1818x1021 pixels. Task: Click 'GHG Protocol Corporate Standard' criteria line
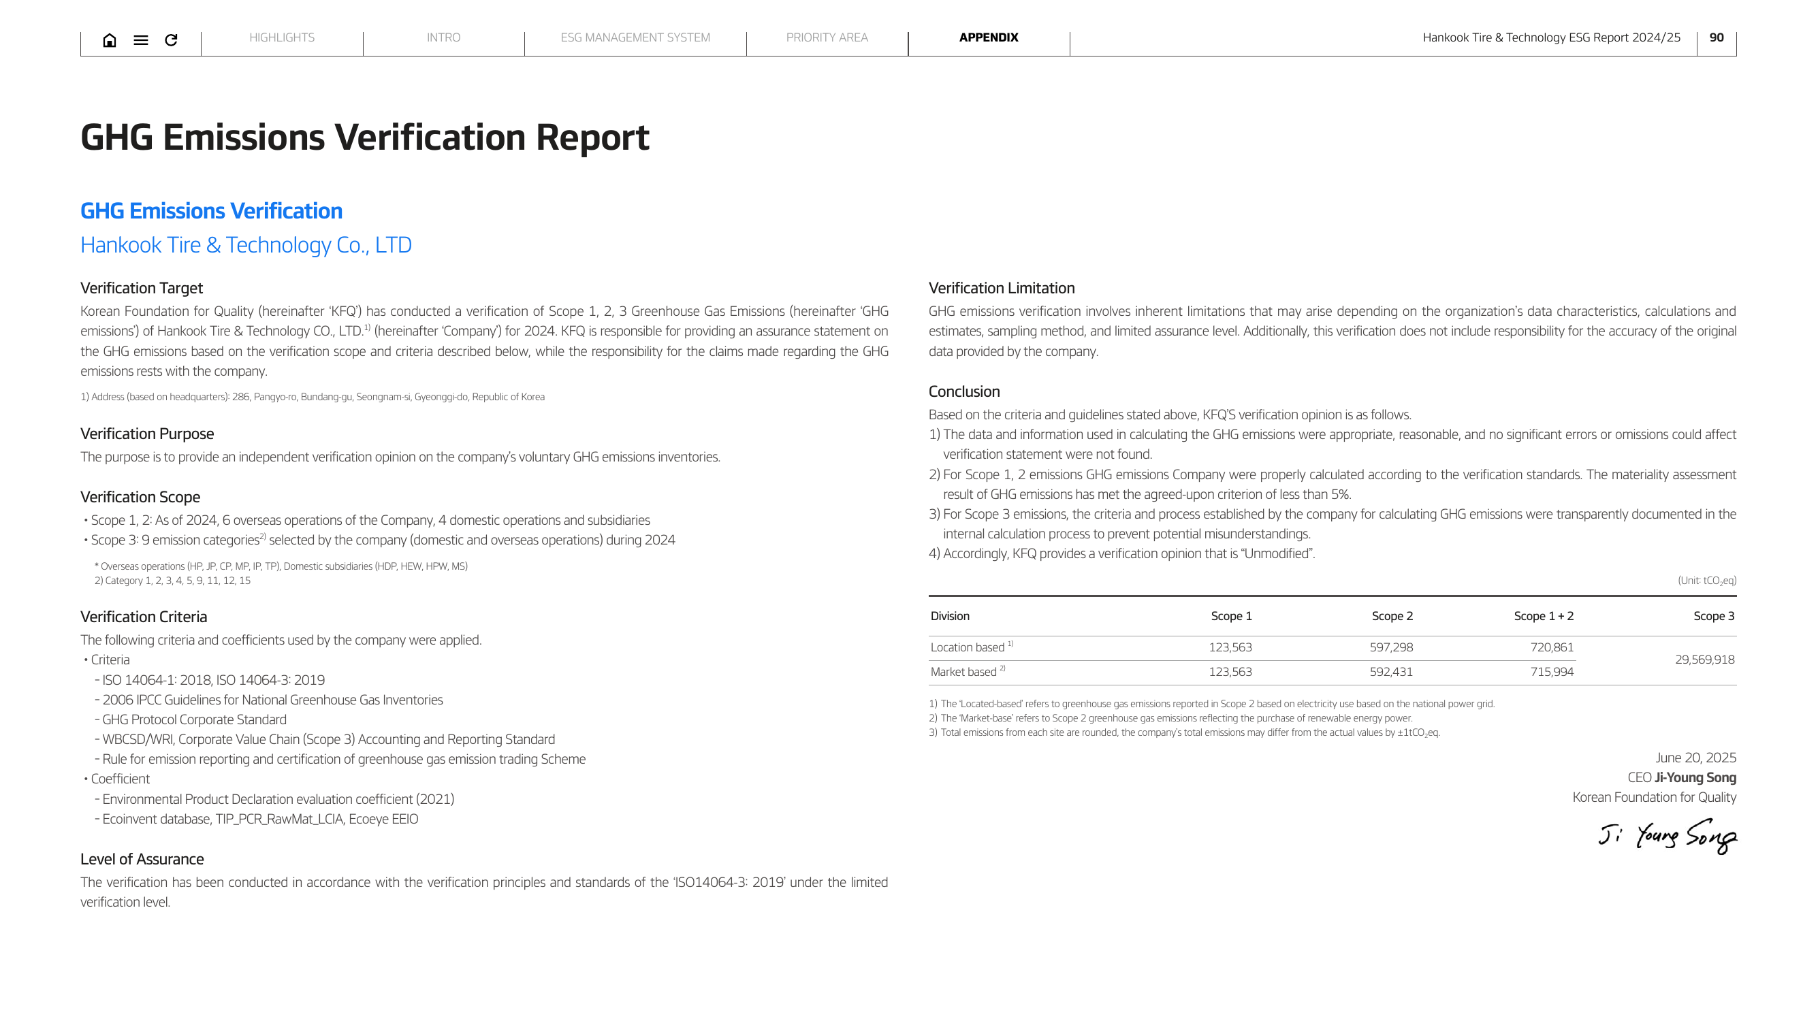194,719
